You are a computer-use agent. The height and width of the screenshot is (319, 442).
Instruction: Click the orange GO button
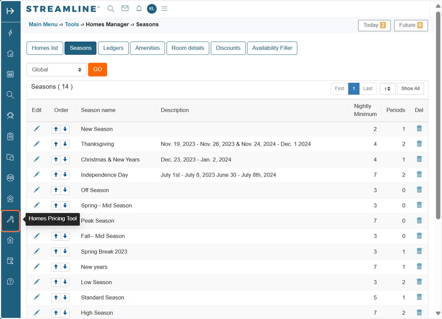98,70
